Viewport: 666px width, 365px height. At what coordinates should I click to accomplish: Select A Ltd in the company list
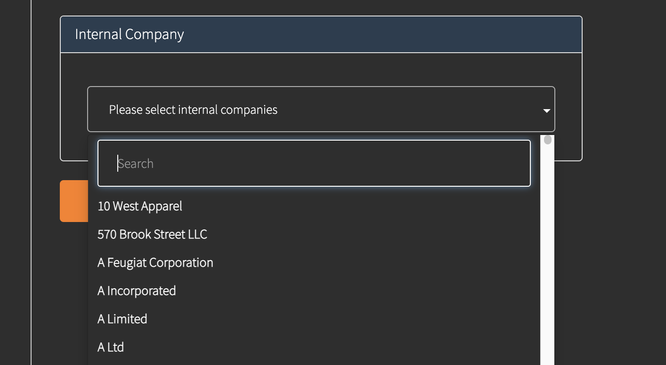(x=110, y=347)
